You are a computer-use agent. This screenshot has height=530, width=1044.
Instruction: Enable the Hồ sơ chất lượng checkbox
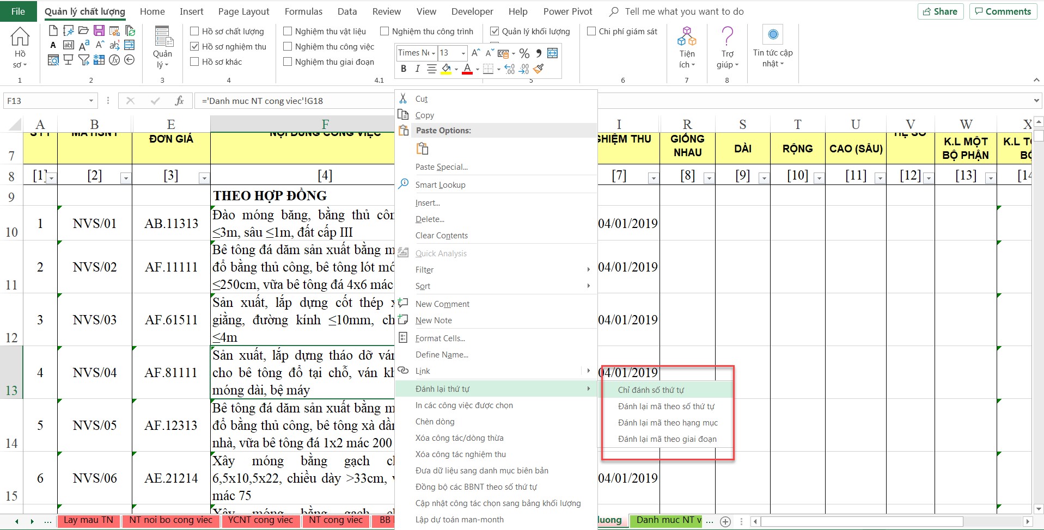tap(194, 32)
